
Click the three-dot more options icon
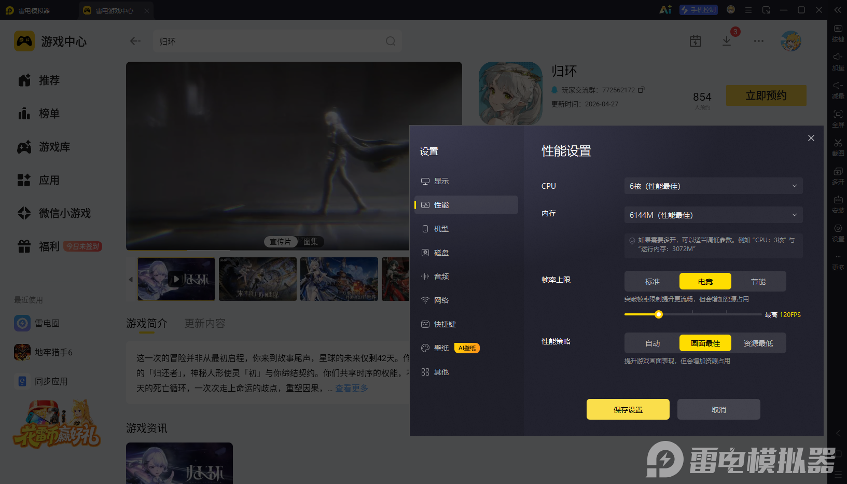coord(759,41)
